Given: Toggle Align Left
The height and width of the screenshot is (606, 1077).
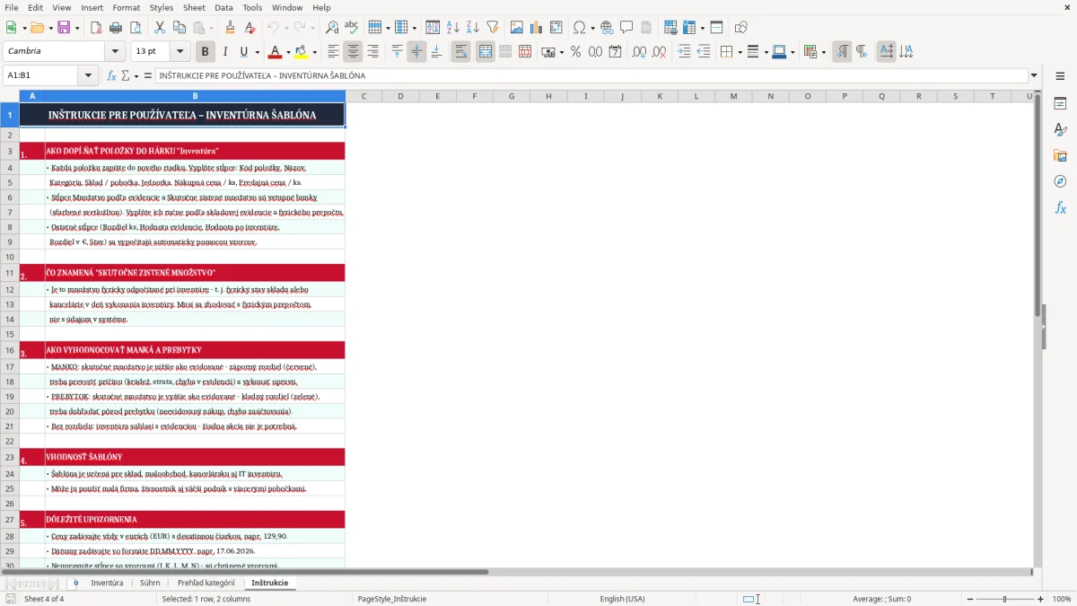Looking at the screenshot, I should pyautogui.click(x=333, y=52).
